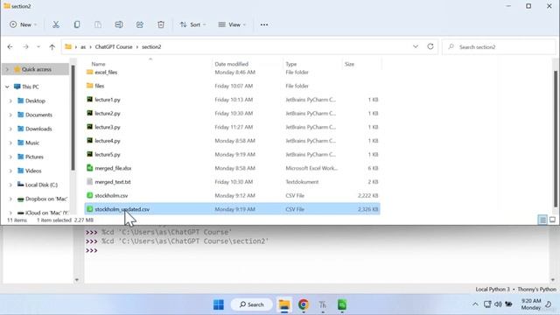Image resolution: width=560 pixels, height=315 pixels.
Task: Open File Explorer from taskbar
Action: (x=284, y=304)
